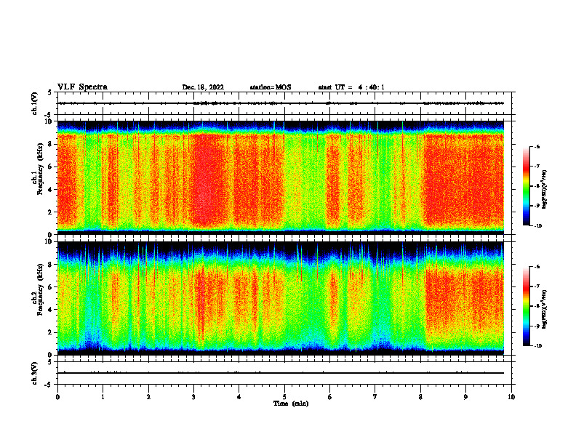Click the ch.2 frequency tick "8"
The height and width of the screenshot is (445, 576).
[50, 265]
